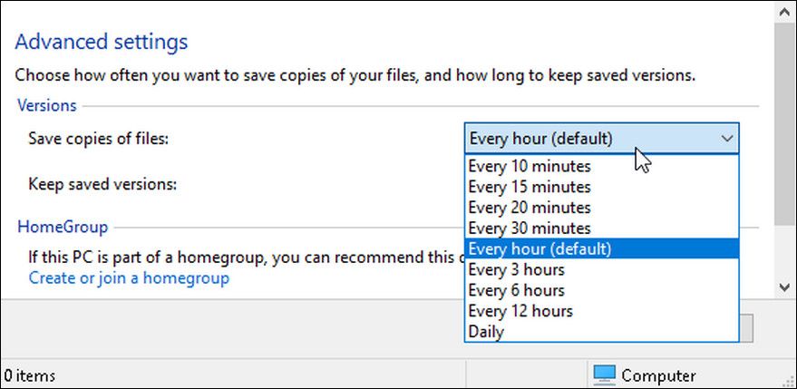The height and width of the screenshot is (389, 797).
Task: Click the 'Computer' label in status bar
Action: point(658,375)
